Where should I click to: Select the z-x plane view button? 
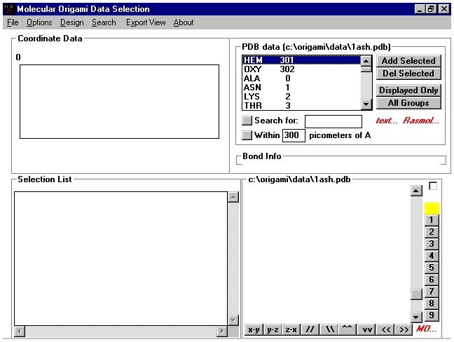(x=291, y=329)
